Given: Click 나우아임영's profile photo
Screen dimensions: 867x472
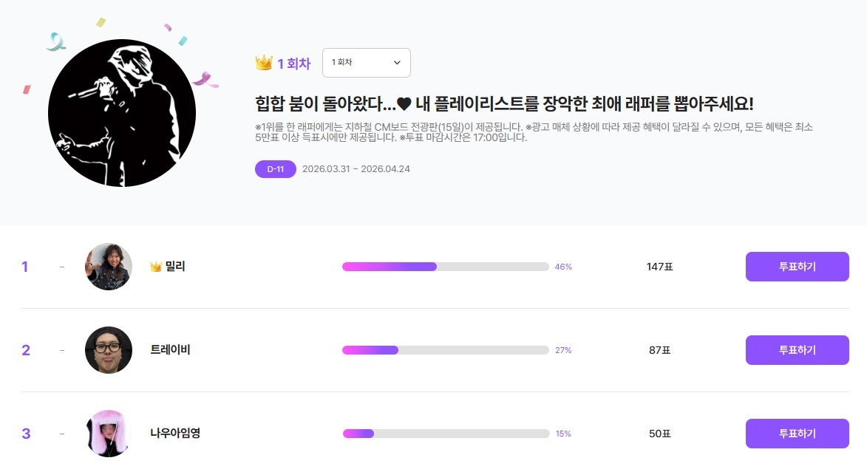Looking at the screenshot, I should 108,434.
